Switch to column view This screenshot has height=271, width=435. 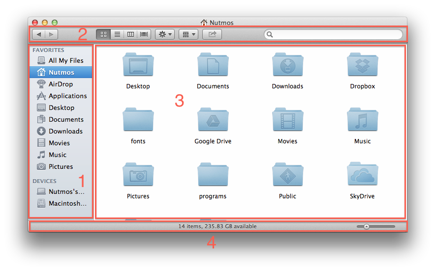click(130, 34)
